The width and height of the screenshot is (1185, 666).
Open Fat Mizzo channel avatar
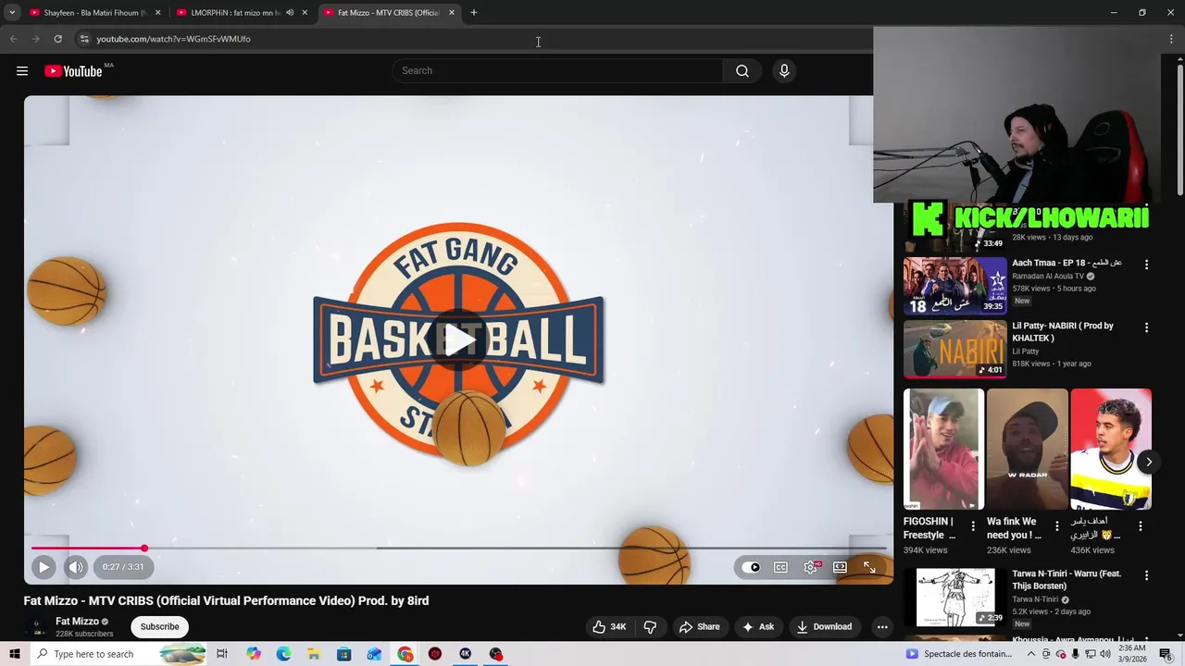click(x=37, y=626)
